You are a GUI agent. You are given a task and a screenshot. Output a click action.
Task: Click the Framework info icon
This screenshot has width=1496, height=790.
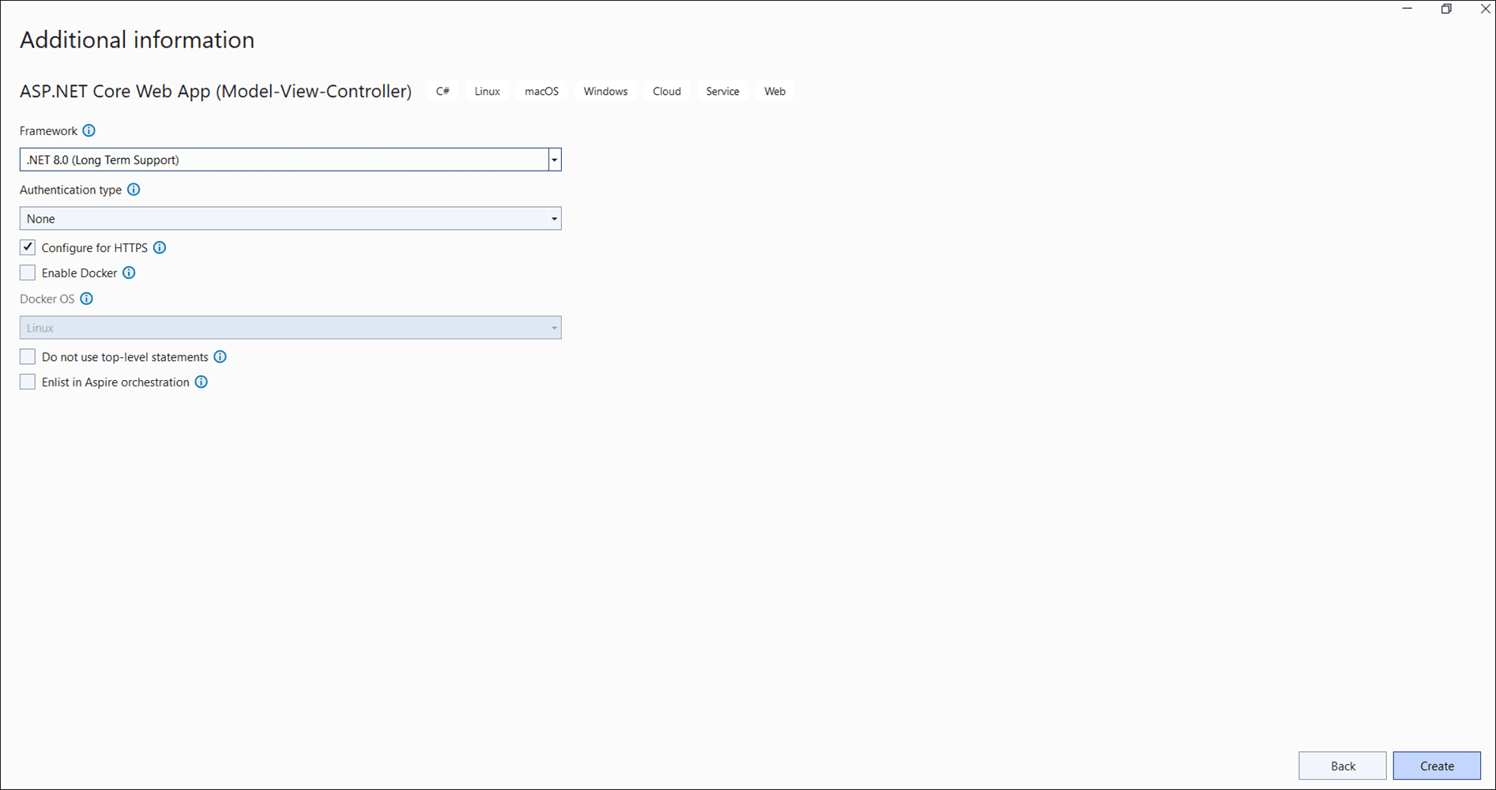[89, 130]
